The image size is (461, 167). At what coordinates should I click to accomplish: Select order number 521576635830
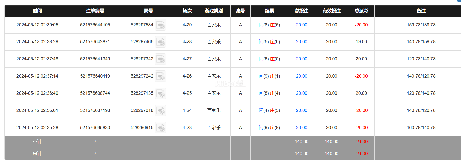(95, 128)
